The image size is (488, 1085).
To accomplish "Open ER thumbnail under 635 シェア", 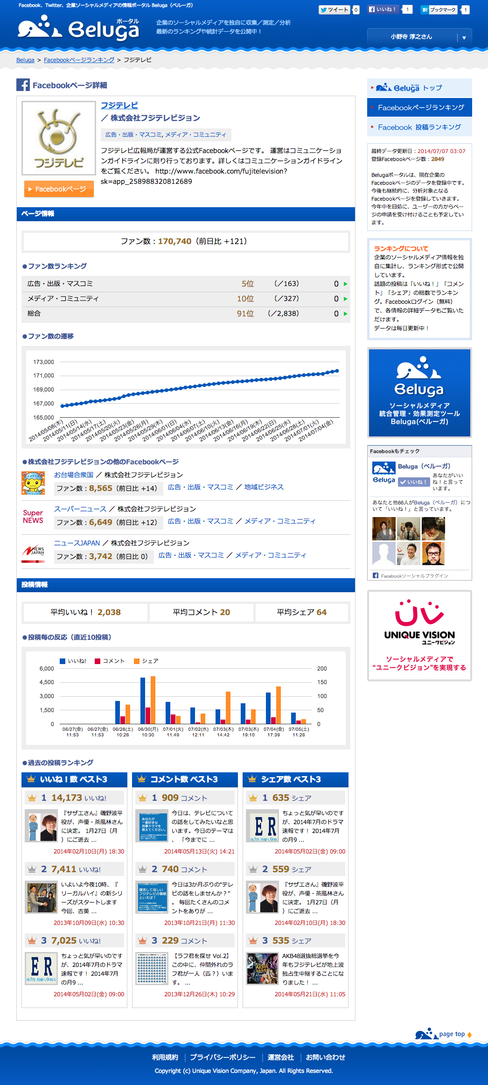I will click(x=262, y=826).
